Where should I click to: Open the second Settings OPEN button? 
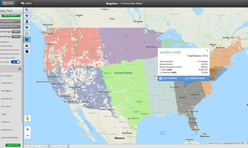16,36
